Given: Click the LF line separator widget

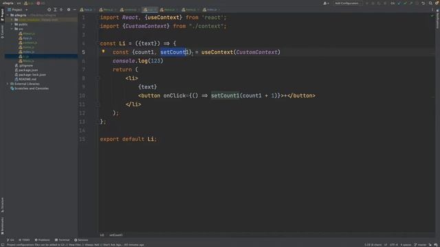Looking at the screenshot, I should click(x=386, y=245).
